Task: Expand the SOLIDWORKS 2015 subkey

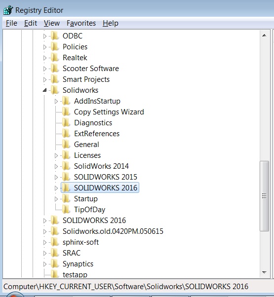Action: [x=56, y=177]
